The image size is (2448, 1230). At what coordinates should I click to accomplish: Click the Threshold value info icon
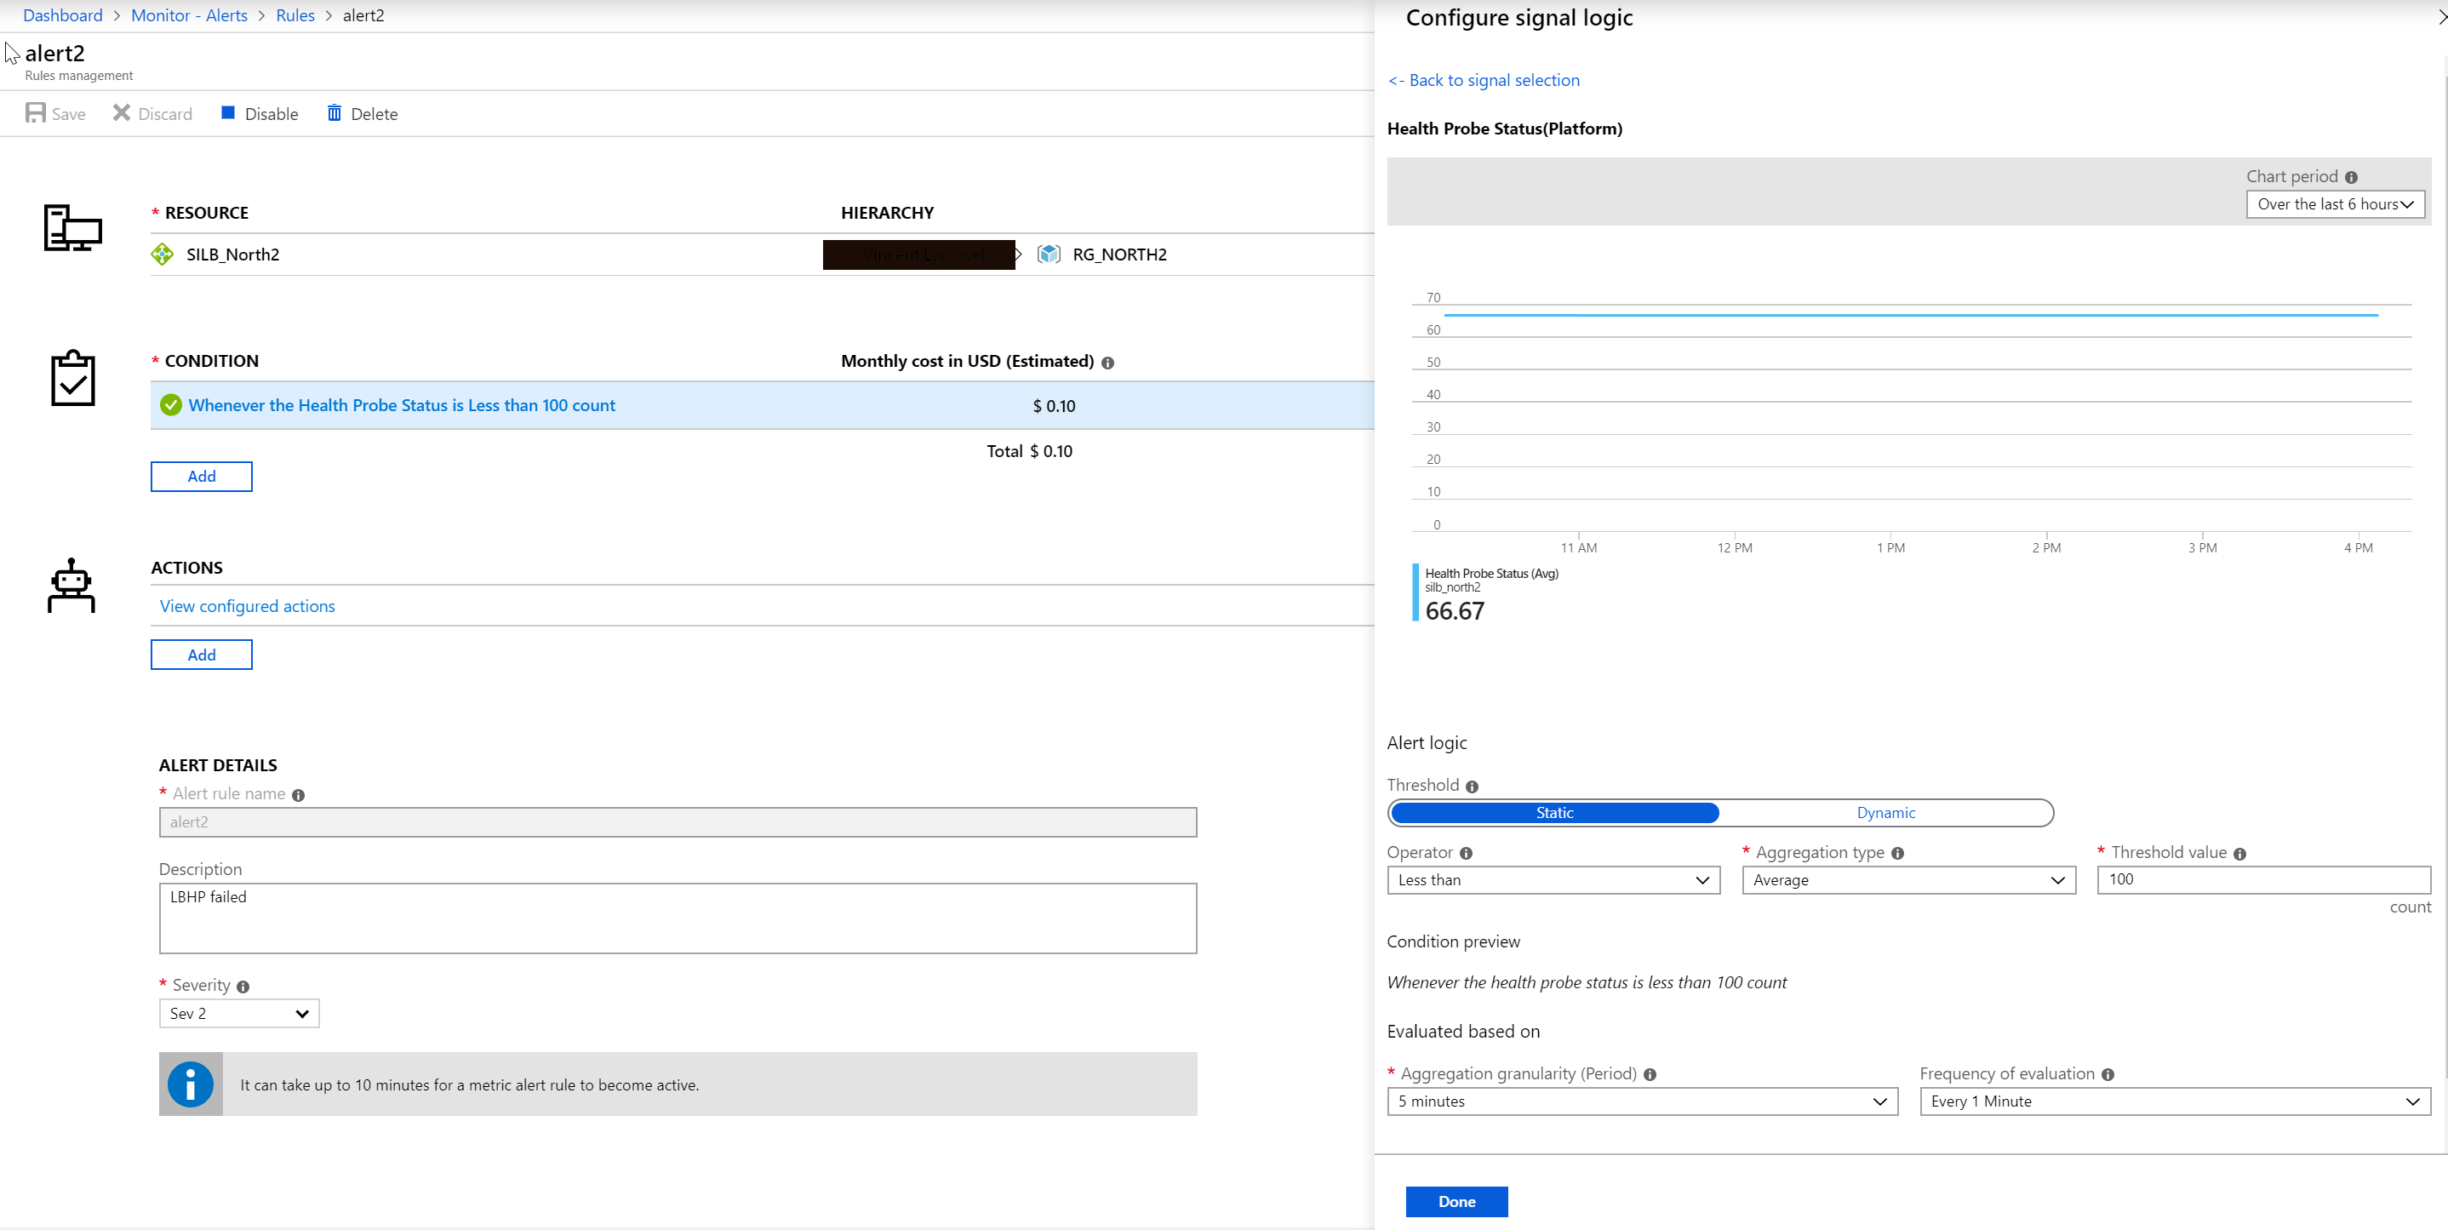click(2239, 854)
